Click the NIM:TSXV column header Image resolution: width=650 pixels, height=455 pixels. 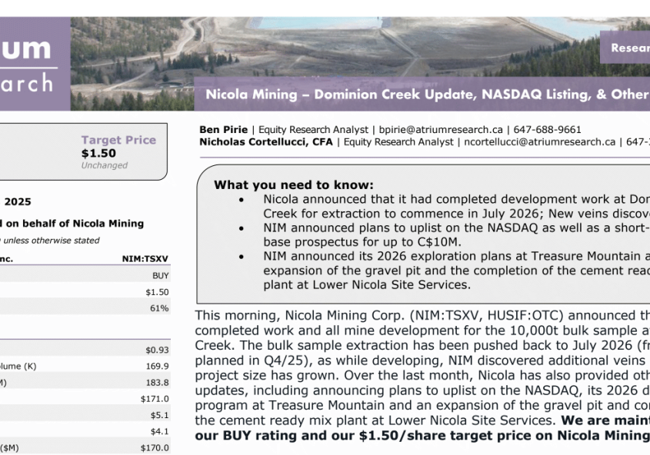(x=145, y=259)
